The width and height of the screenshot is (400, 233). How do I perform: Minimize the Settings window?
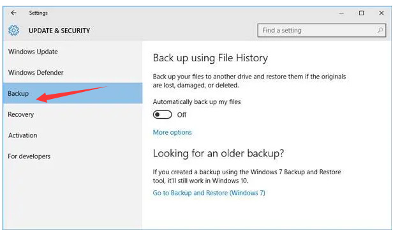341,13
